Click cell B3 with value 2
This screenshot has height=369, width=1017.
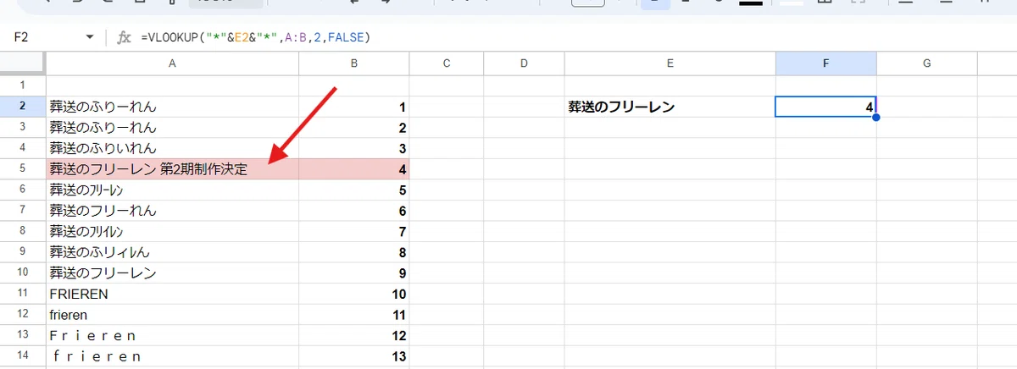pyautogui.click(x=354, y=128)
